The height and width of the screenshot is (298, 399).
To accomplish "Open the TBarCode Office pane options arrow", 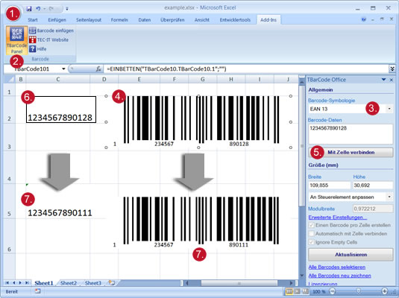I will coord(383,80).
